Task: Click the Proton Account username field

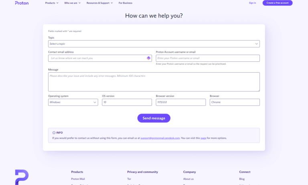Action: pos(207,58)
